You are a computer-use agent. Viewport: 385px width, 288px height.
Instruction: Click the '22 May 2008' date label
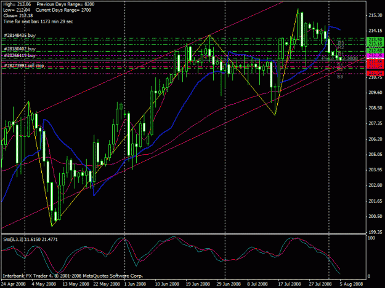107,284
